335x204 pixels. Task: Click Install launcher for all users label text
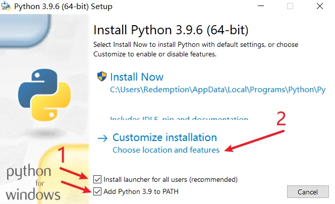coord(171,180)
